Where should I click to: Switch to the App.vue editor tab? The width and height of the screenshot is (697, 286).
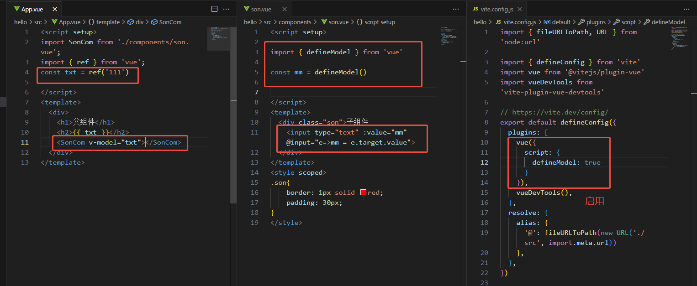[32, 9]
